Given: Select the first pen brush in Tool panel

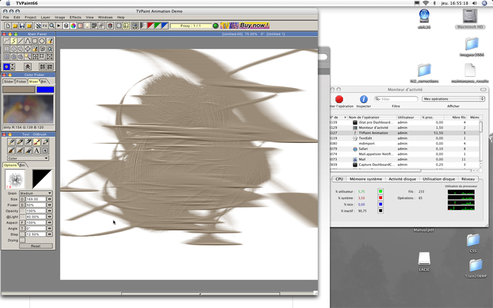Looking at the screenshot, I should pyautogui.click(x=11, y=142).
